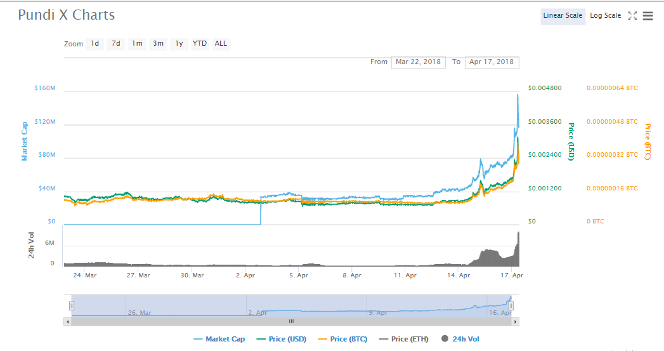Show ALL time range

click(221, 44)
